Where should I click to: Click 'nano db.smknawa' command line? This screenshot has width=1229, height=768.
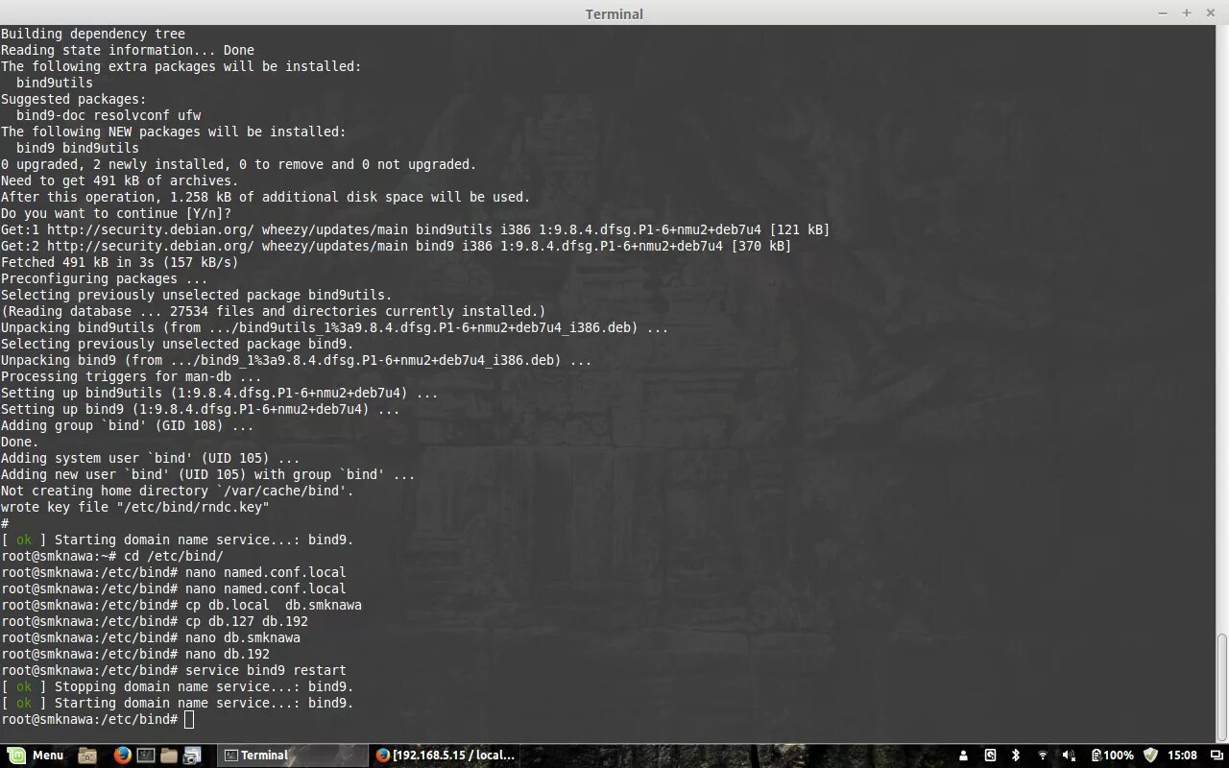point(151,637)
